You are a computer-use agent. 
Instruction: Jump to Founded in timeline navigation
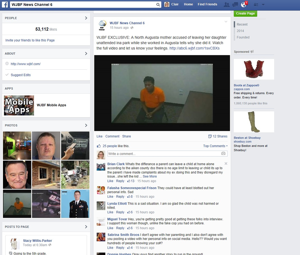243,37
